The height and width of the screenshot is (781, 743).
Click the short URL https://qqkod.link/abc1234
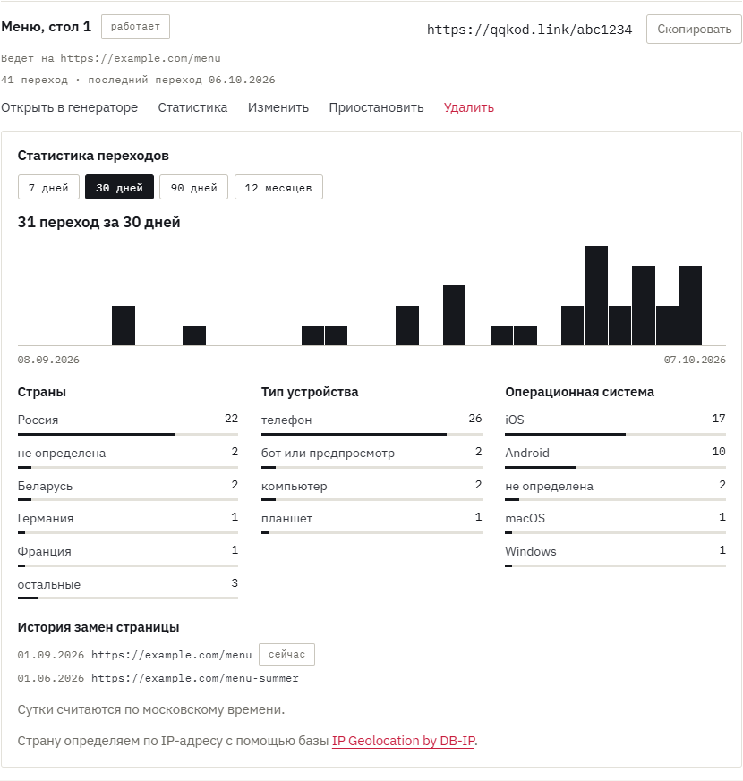[529, 30]
